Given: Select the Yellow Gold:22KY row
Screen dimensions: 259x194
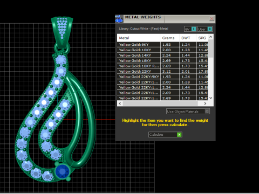Looking at the screenshot, I should [x=162, y=71].
